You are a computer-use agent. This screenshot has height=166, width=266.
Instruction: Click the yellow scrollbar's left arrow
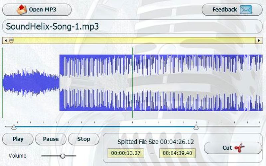[x=6, y=41]
